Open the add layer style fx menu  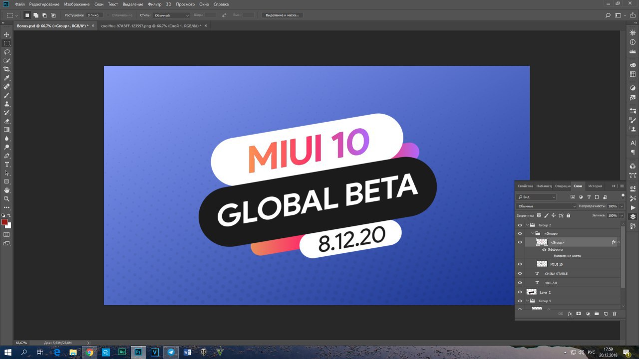click(570, 314)
